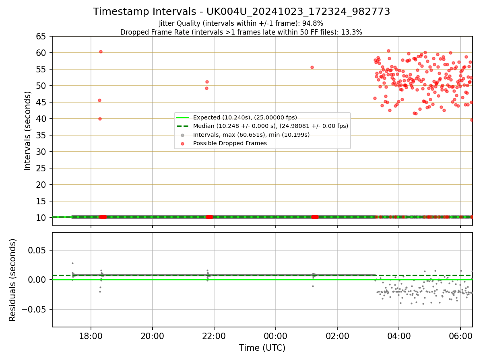Click the 02:00 x-axis tick label
483x362 pixels.
pyautogui.click(x=337, y=335)
